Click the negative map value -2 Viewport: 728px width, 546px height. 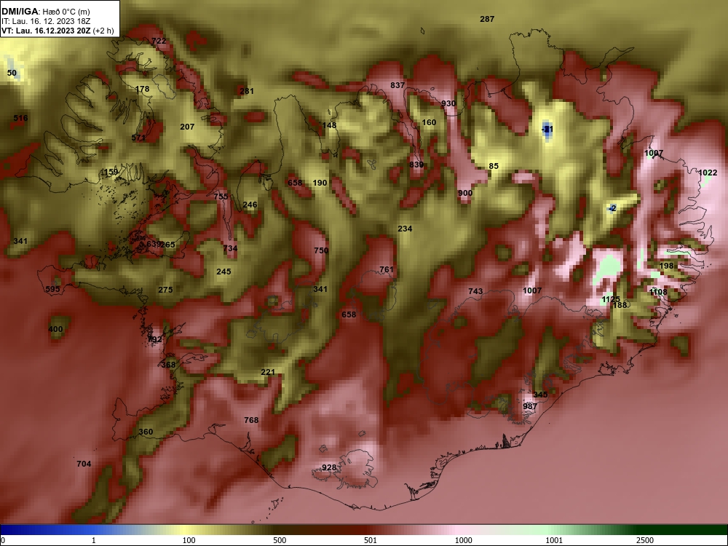(613, 208)
